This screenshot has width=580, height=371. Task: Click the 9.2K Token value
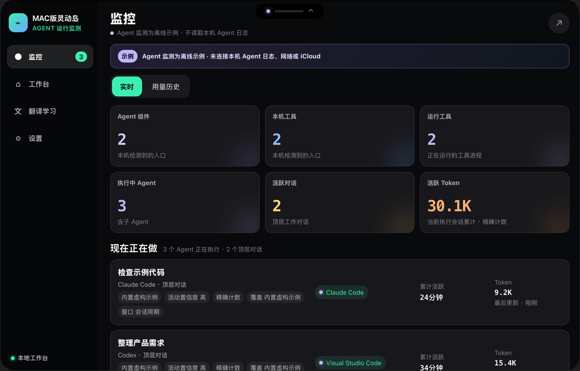coord(503,292)
